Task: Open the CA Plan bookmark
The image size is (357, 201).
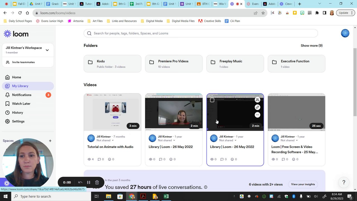Action: (232, 21)
